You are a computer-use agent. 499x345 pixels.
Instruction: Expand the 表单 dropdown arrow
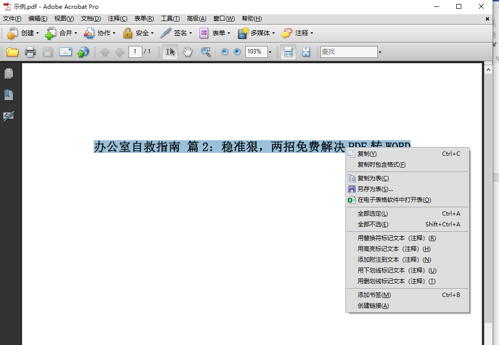229,33
